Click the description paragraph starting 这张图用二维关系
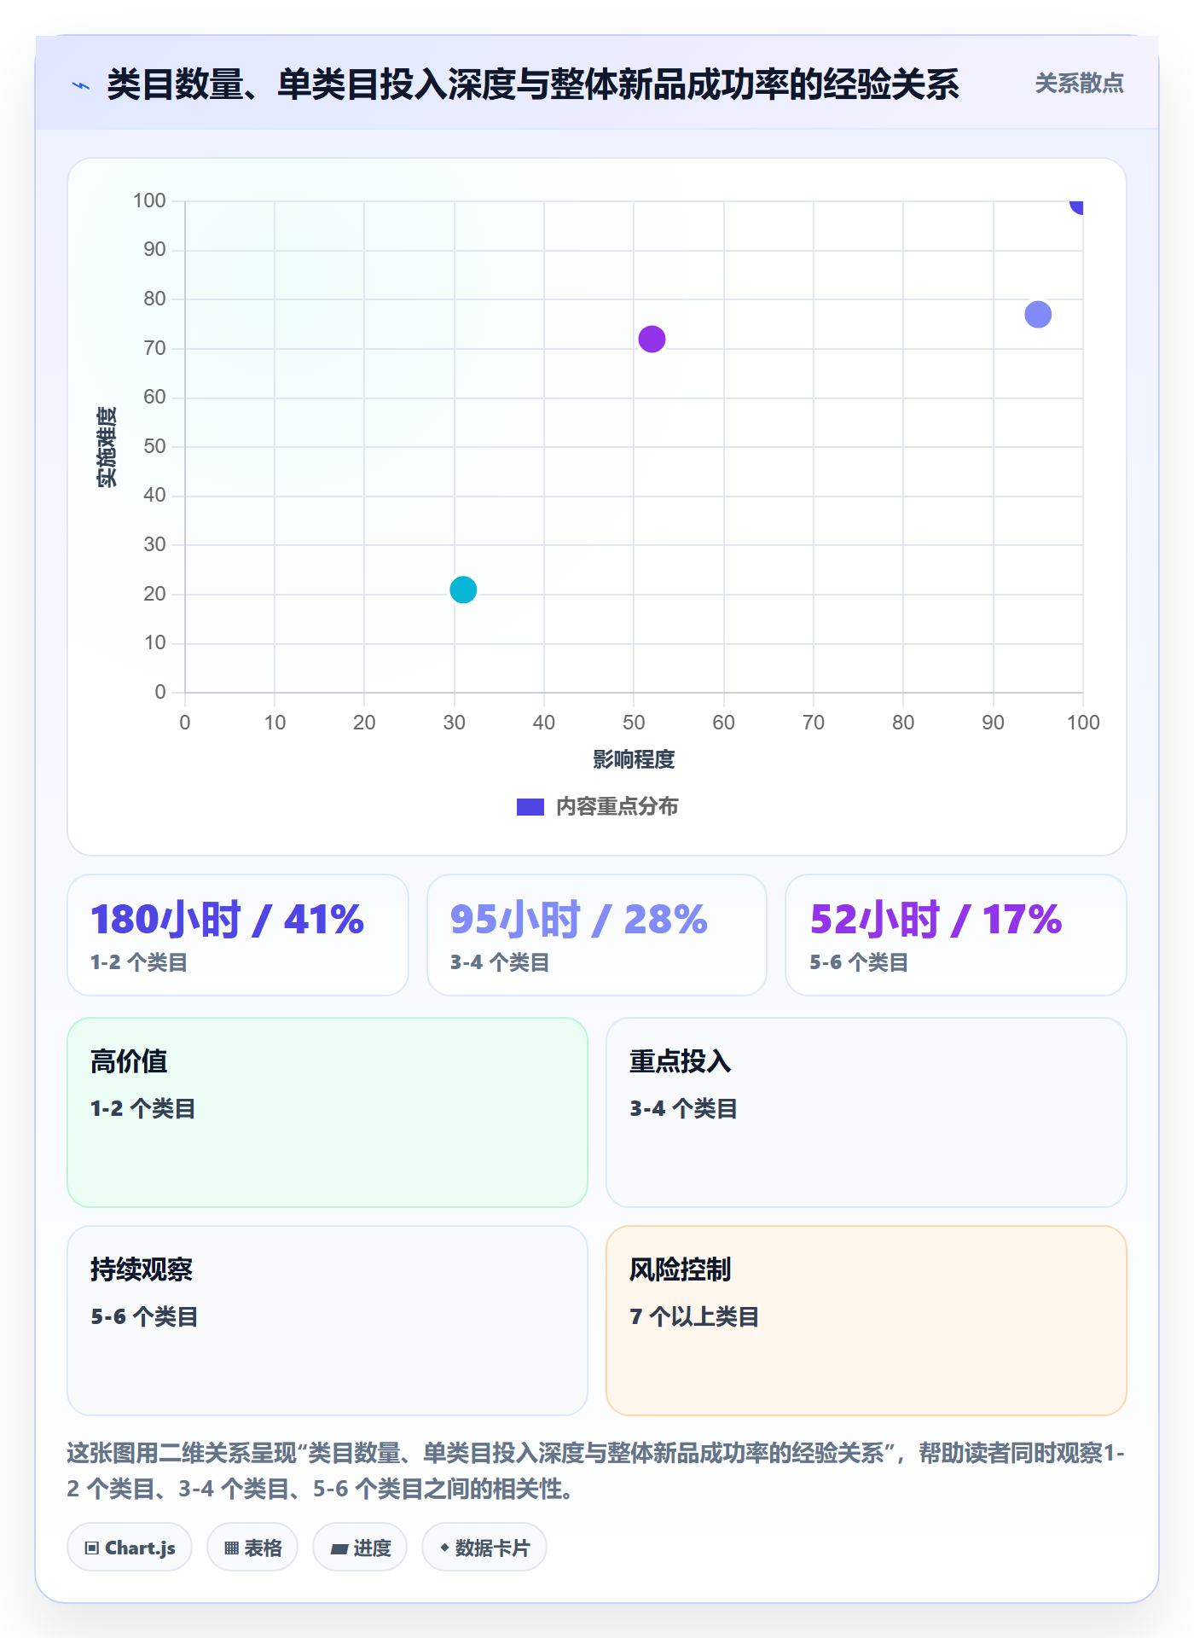Screen dimensions: 1194x1638 596,1471
